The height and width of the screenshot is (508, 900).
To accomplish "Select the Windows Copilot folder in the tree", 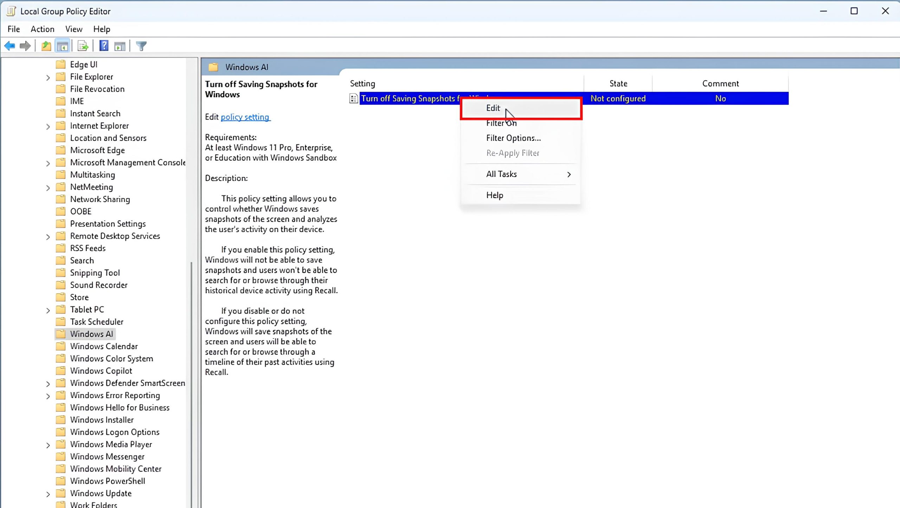I will click(101, 371).
